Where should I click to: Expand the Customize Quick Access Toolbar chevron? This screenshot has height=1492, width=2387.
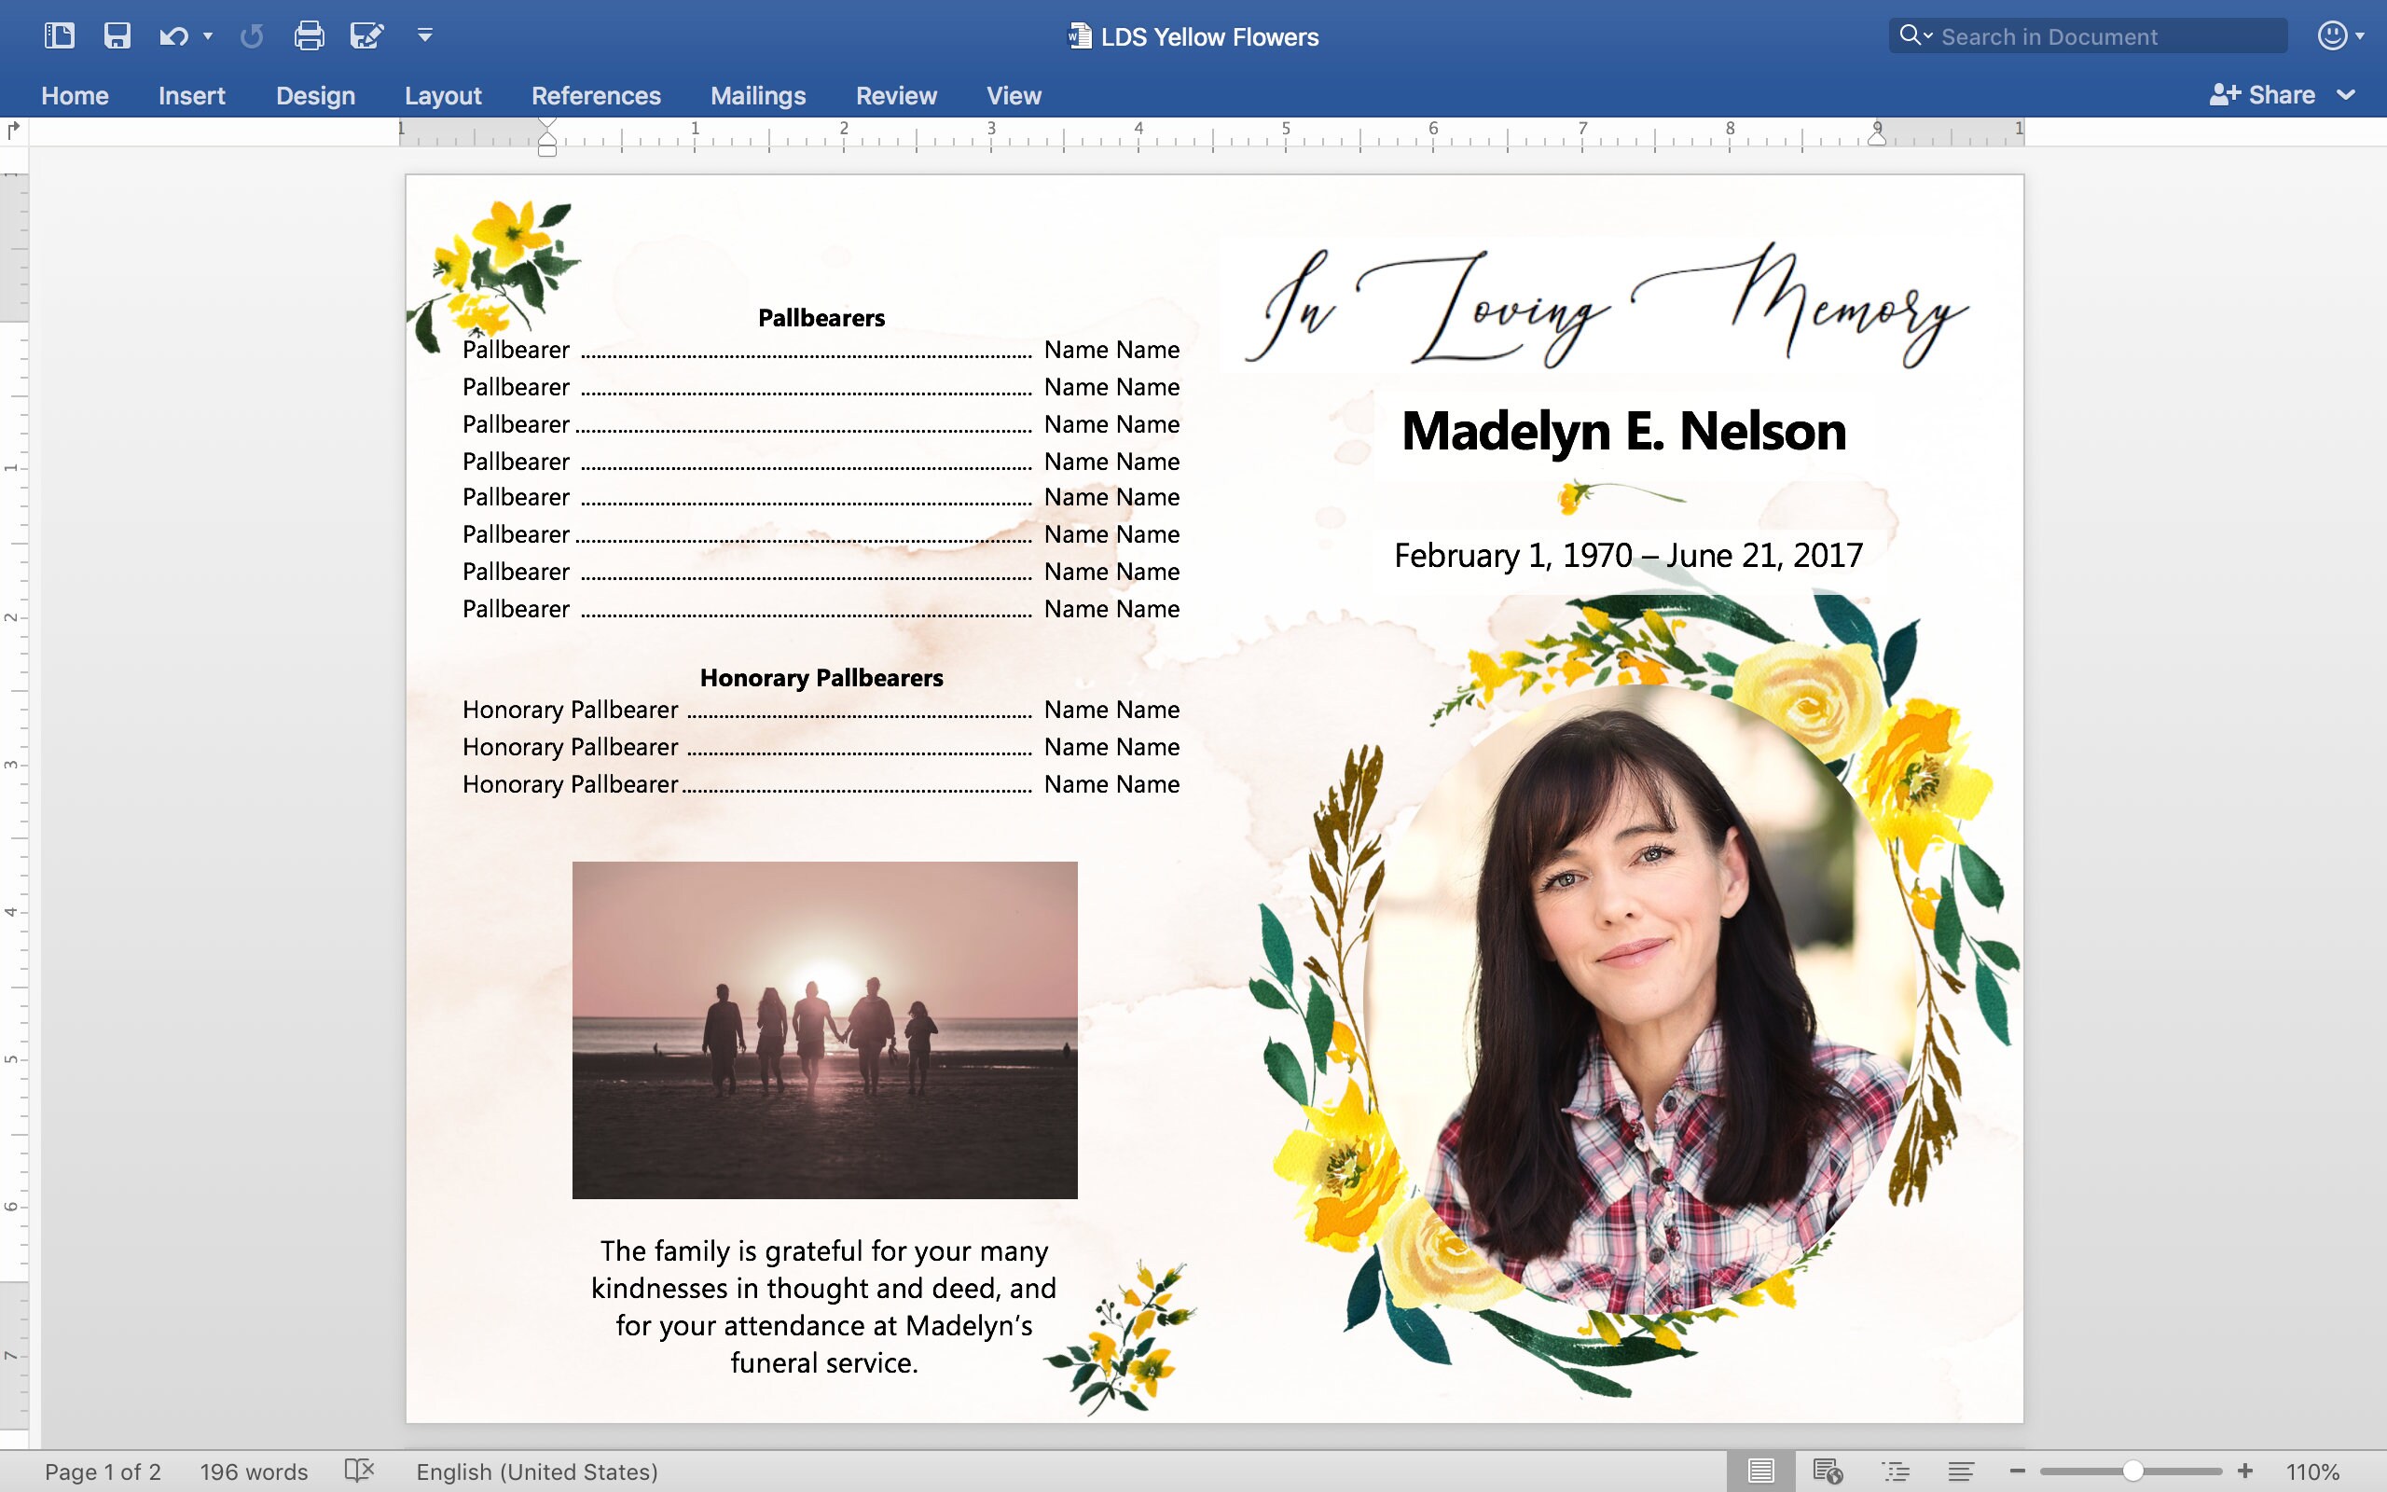coord(424,37)
